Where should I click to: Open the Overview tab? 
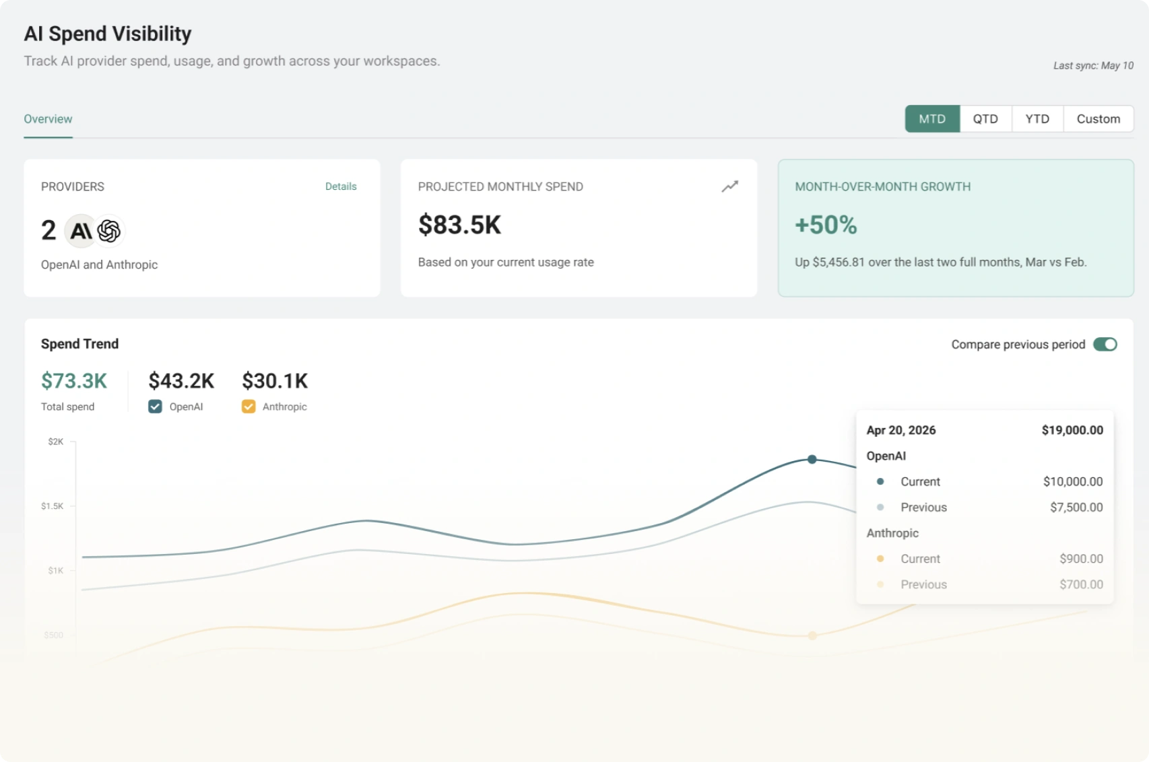(48, 119)
